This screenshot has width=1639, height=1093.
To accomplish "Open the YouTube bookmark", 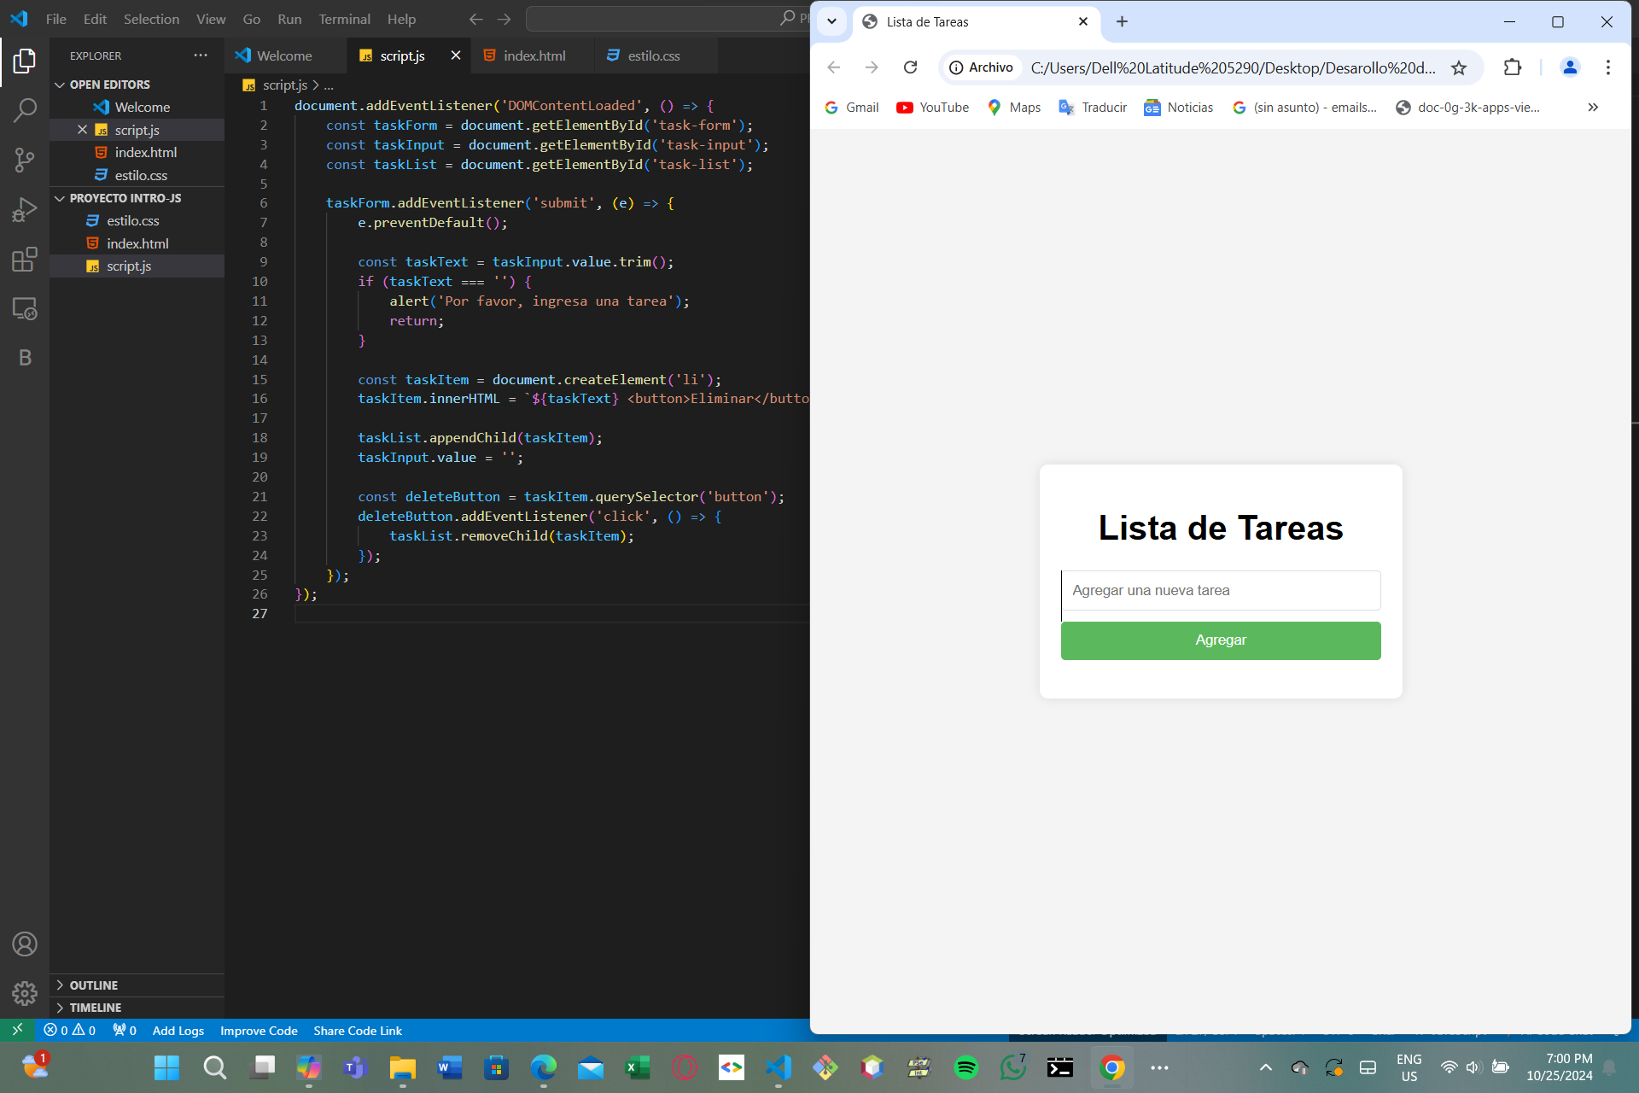I will pyautogui.click(x=932, y=107).
